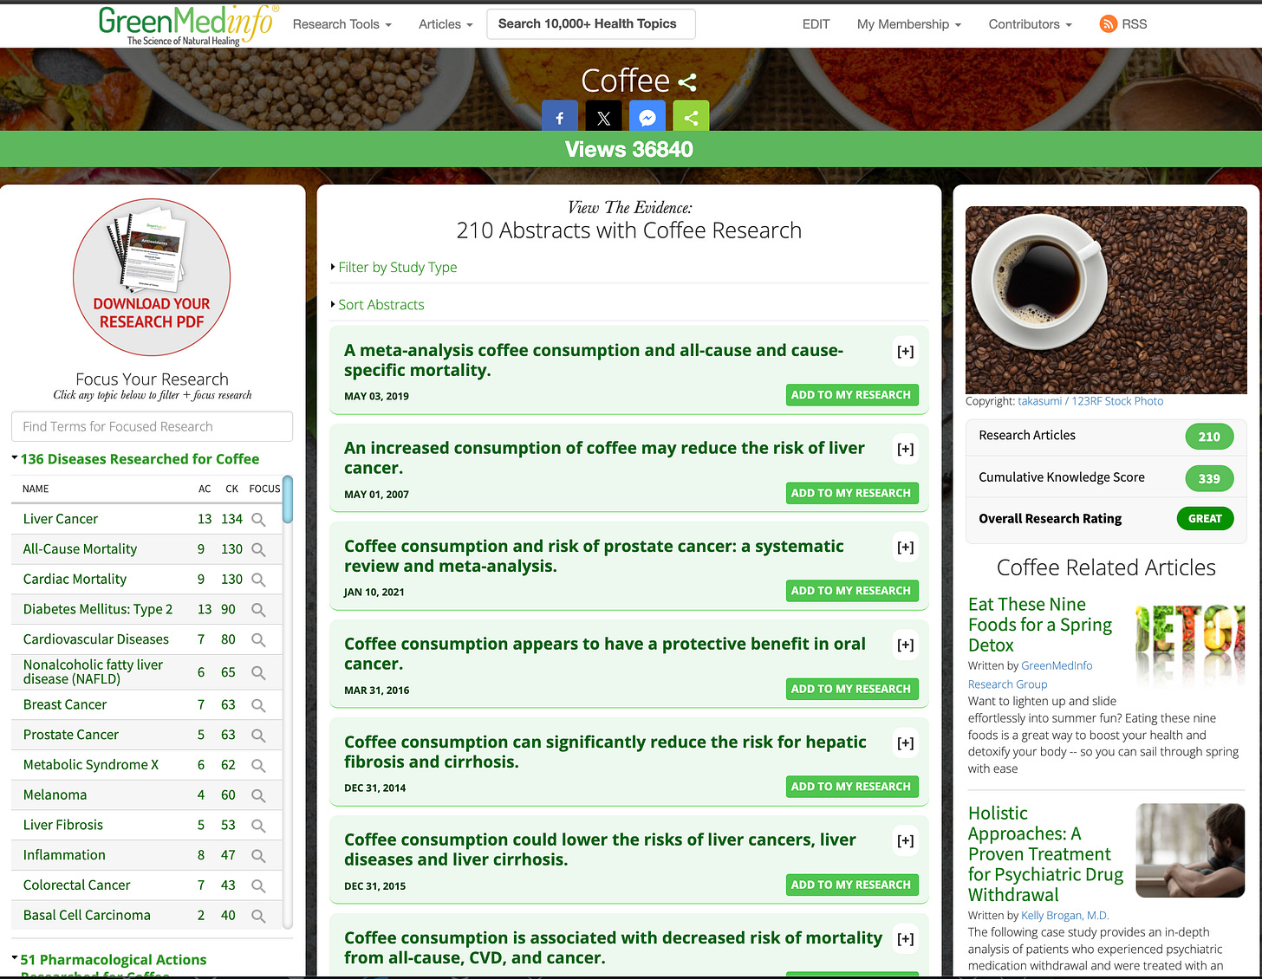Focus research on Liver Cancer magnifier

click(258, 520)
